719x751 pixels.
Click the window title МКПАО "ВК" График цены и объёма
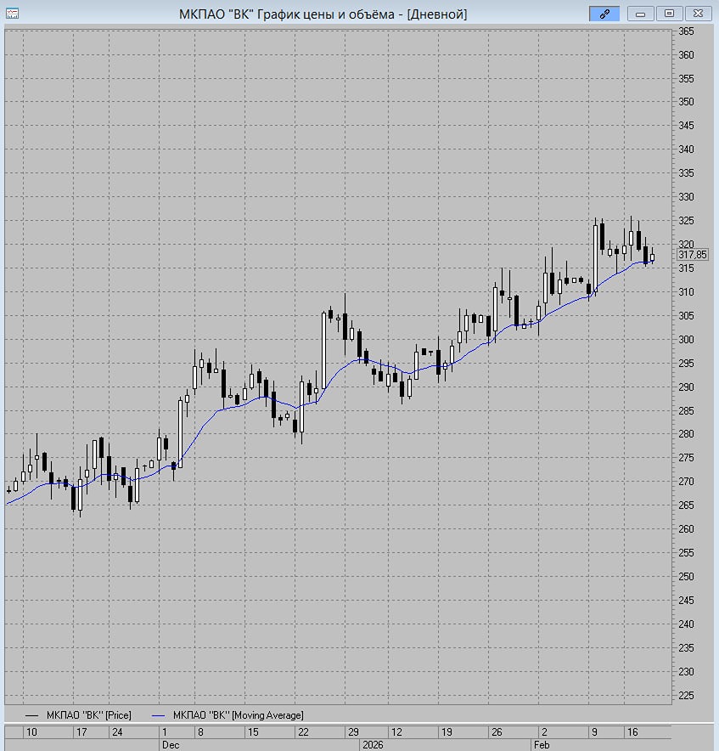point(287,14)
